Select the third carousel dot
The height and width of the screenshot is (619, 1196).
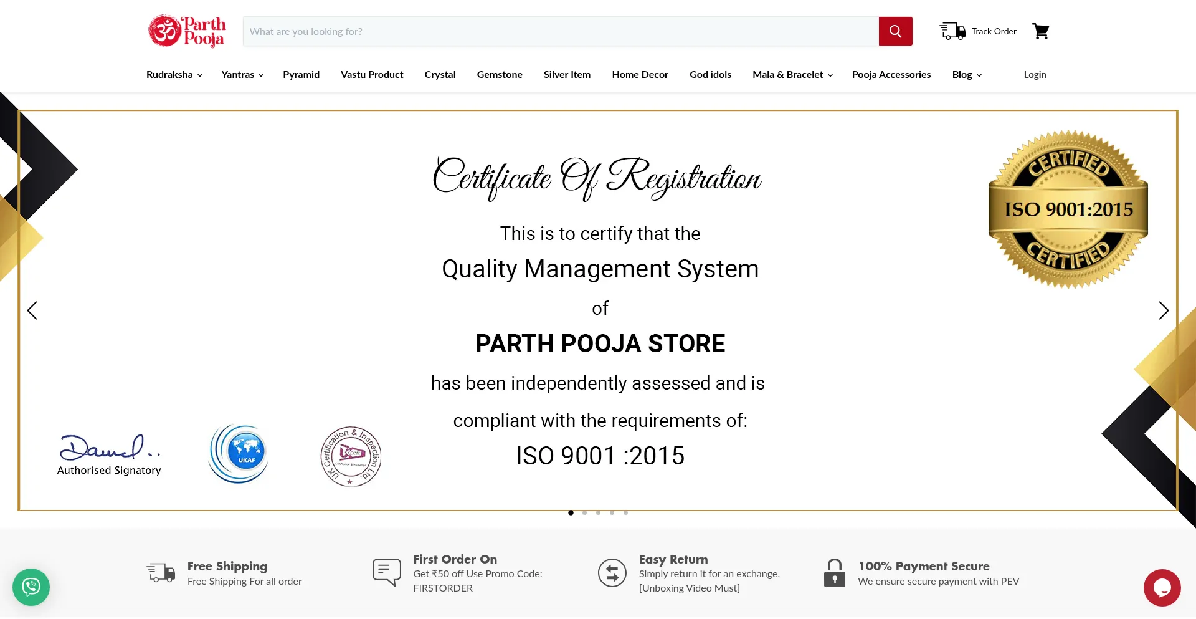pos(598,512)
